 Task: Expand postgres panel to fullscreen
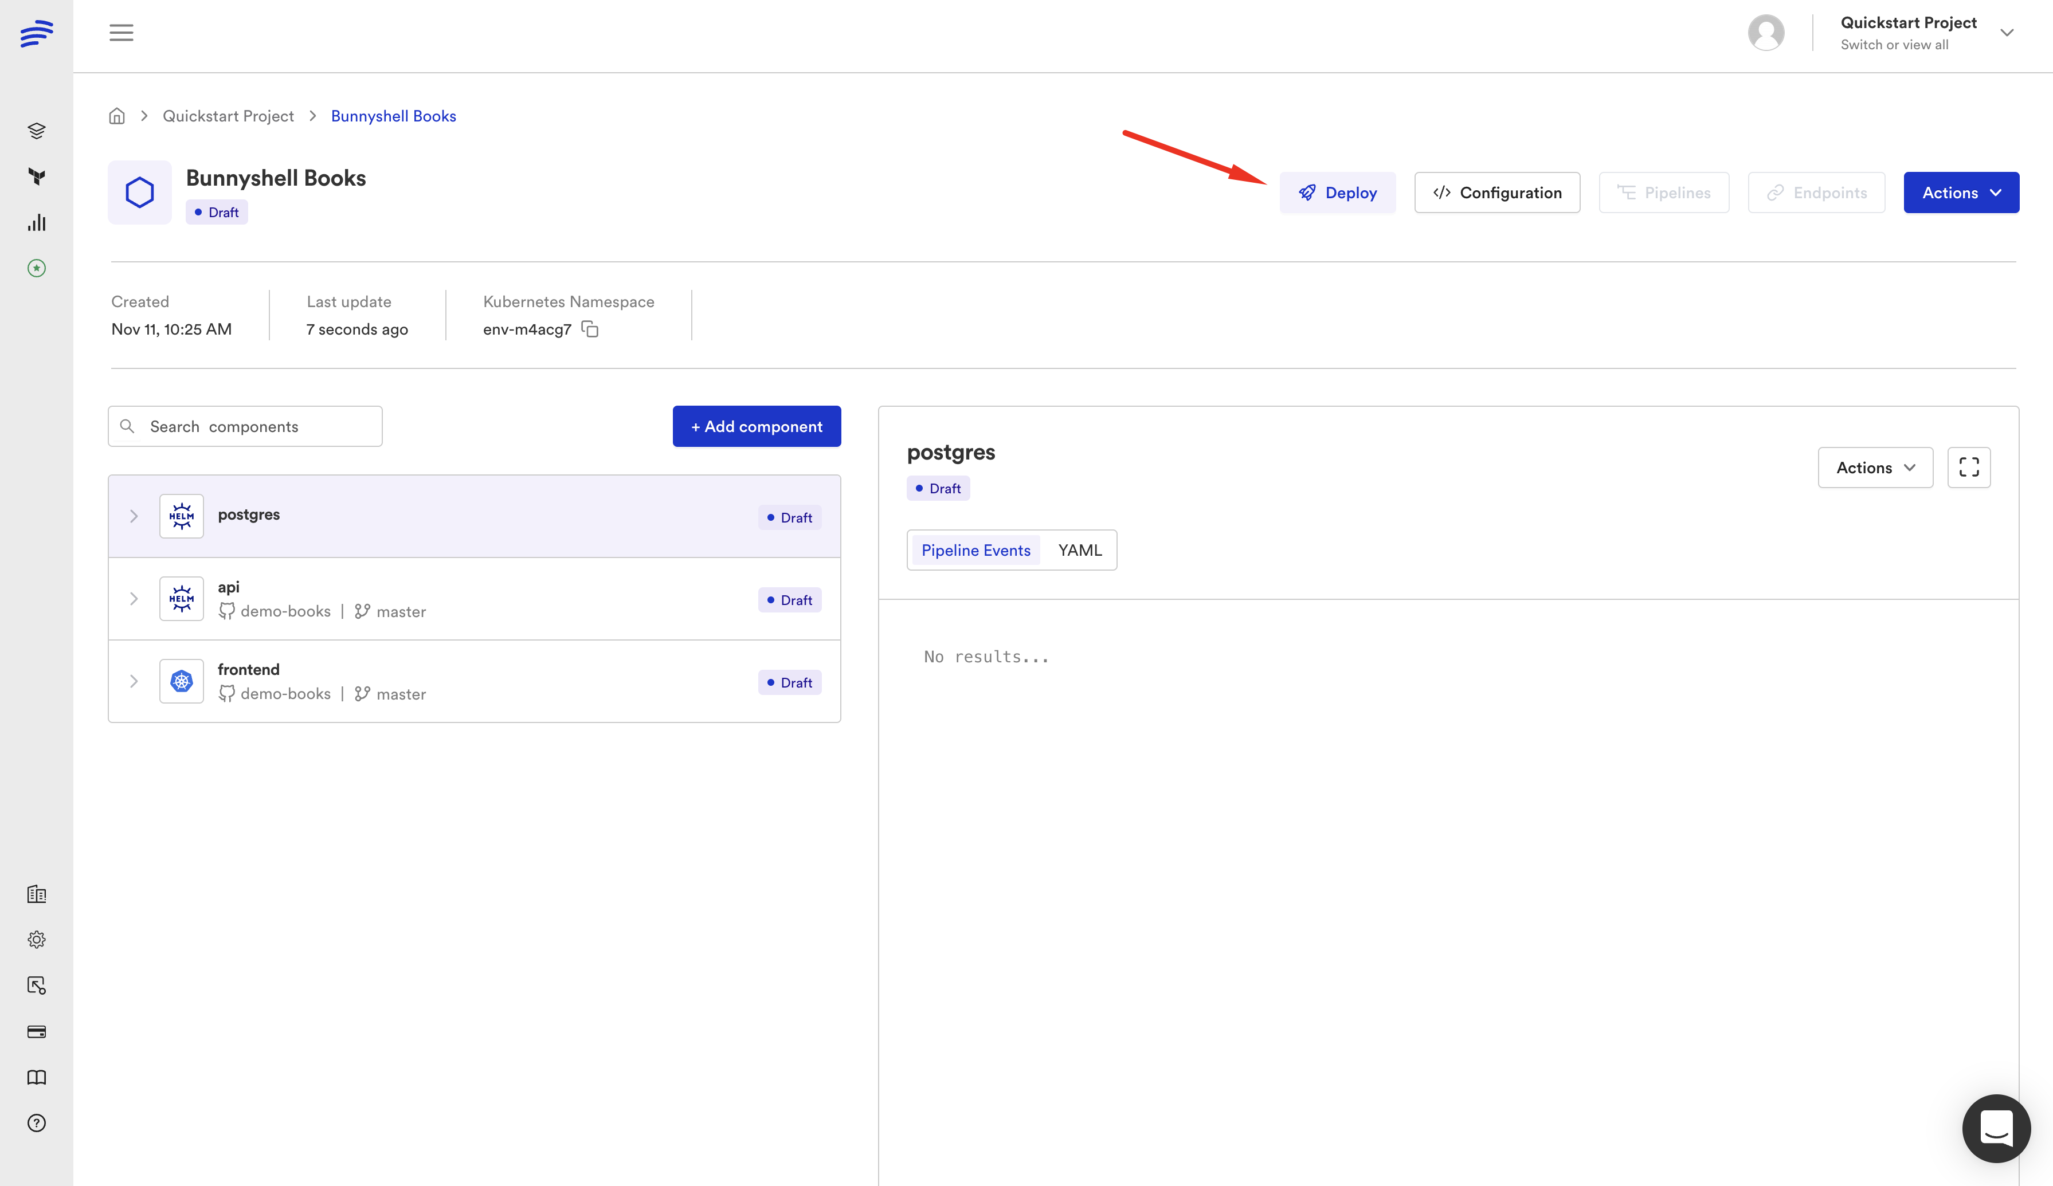[x=1968, y=468]
